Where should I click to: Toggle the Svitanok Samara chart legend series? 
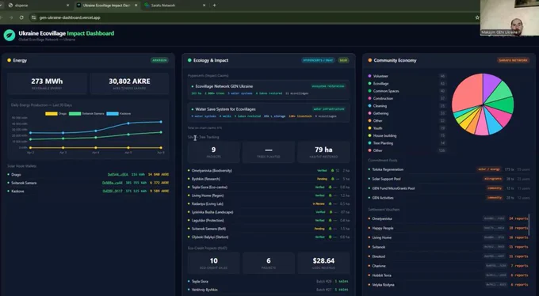[86, 114]
